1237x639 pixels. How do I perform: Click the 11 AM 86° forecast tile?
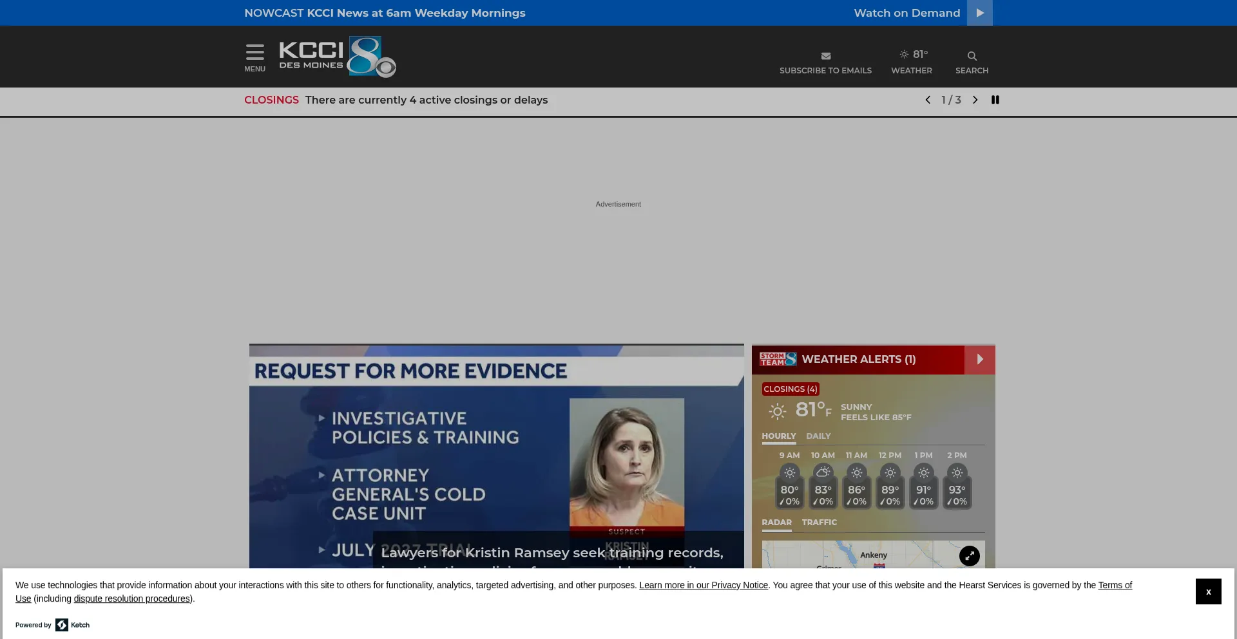tap(856, 480)
